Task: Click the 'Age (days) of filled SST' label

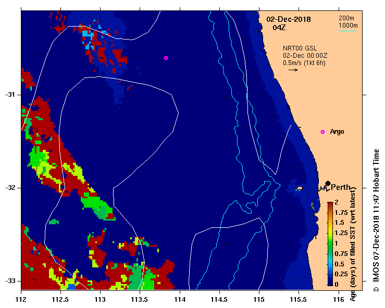Action: (x=353, y=244)
